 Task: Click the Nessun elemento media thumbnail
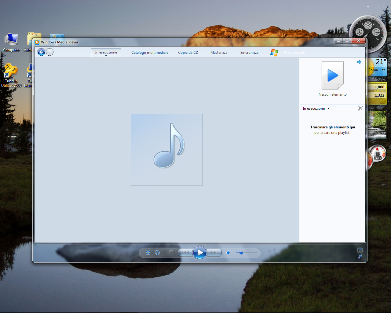333,75
